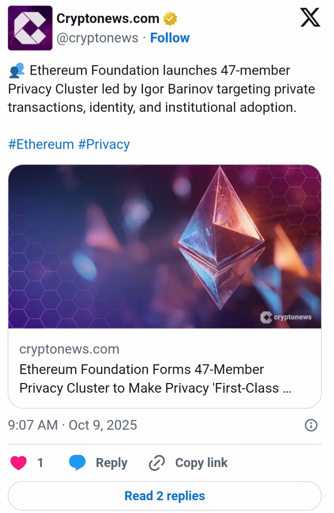The height and width of the screenshot is (513, 334).
Task: Open the Ethereum crystal preview image
Action: pyautogui.click(x=165, y=246)
